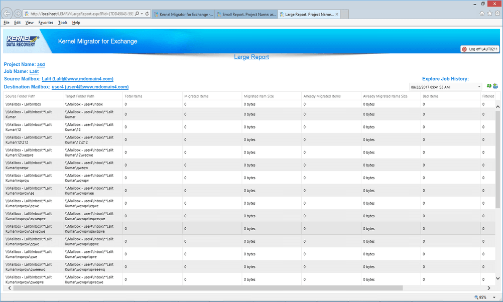
Task: Open the Favorites menu
Action: (46, 23)
